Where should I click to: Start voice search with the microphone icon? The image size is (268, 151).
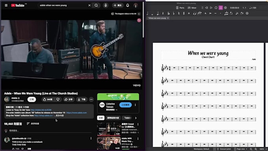coord(106,5)
